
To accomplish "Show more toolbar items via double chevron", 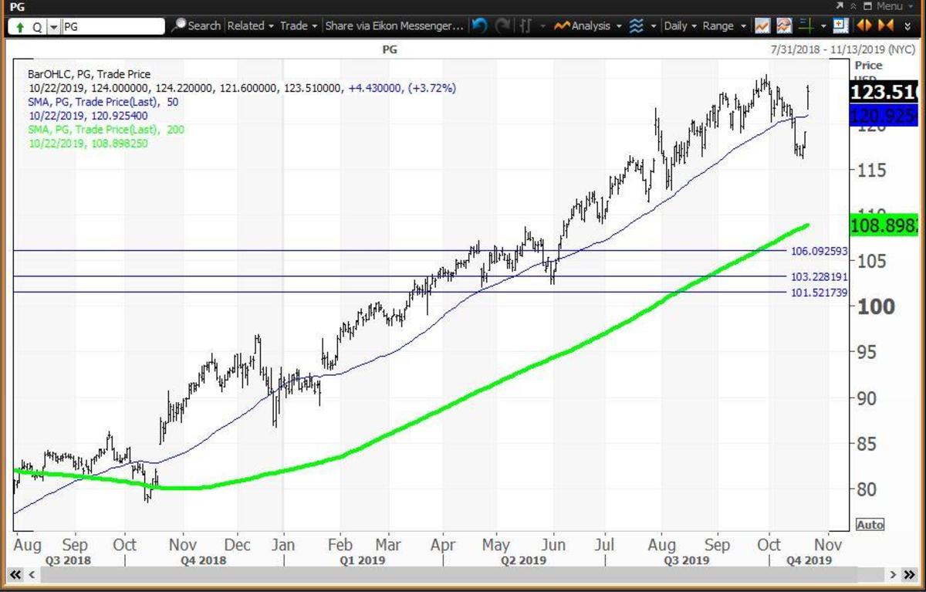I will tap(908, 25).
